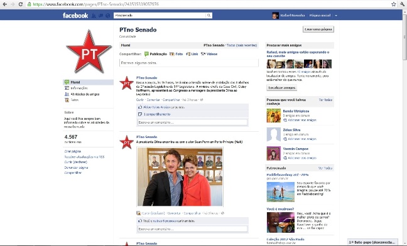Open the Paddleboarding sponsored ad title
This screenshot has width=407, height=246.
[288, 175]
